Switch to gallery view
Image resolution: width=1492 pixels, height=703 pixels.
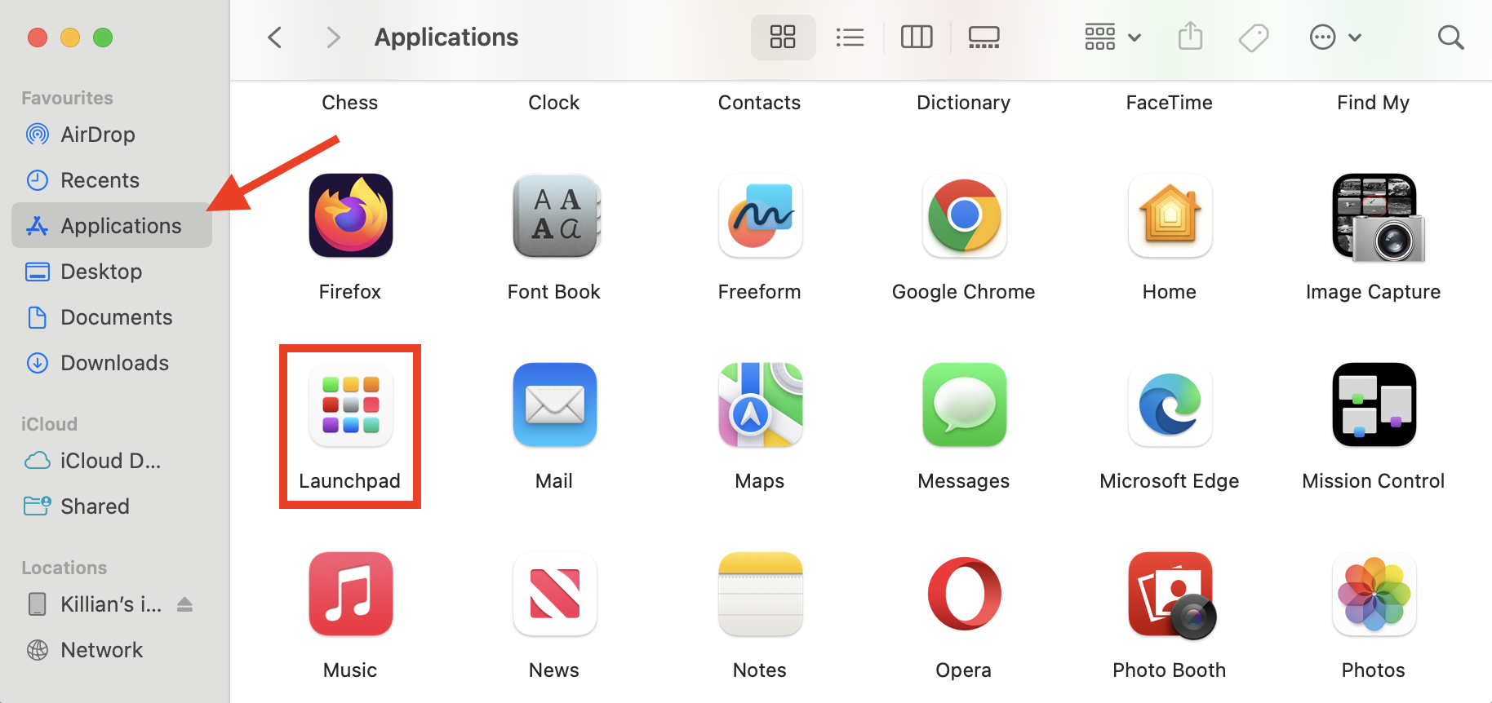(984, 37)
